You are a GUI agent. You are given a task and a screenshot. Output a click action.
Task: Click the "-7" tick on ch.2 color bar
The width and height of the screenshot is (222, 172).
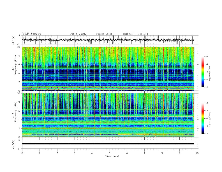tap(207, 133)
